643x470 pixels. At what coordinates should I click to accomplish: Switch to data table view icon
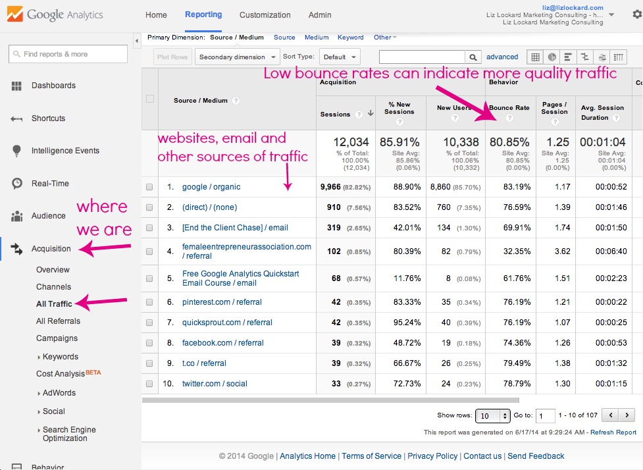pyautogui.click(x=535, y=57)
